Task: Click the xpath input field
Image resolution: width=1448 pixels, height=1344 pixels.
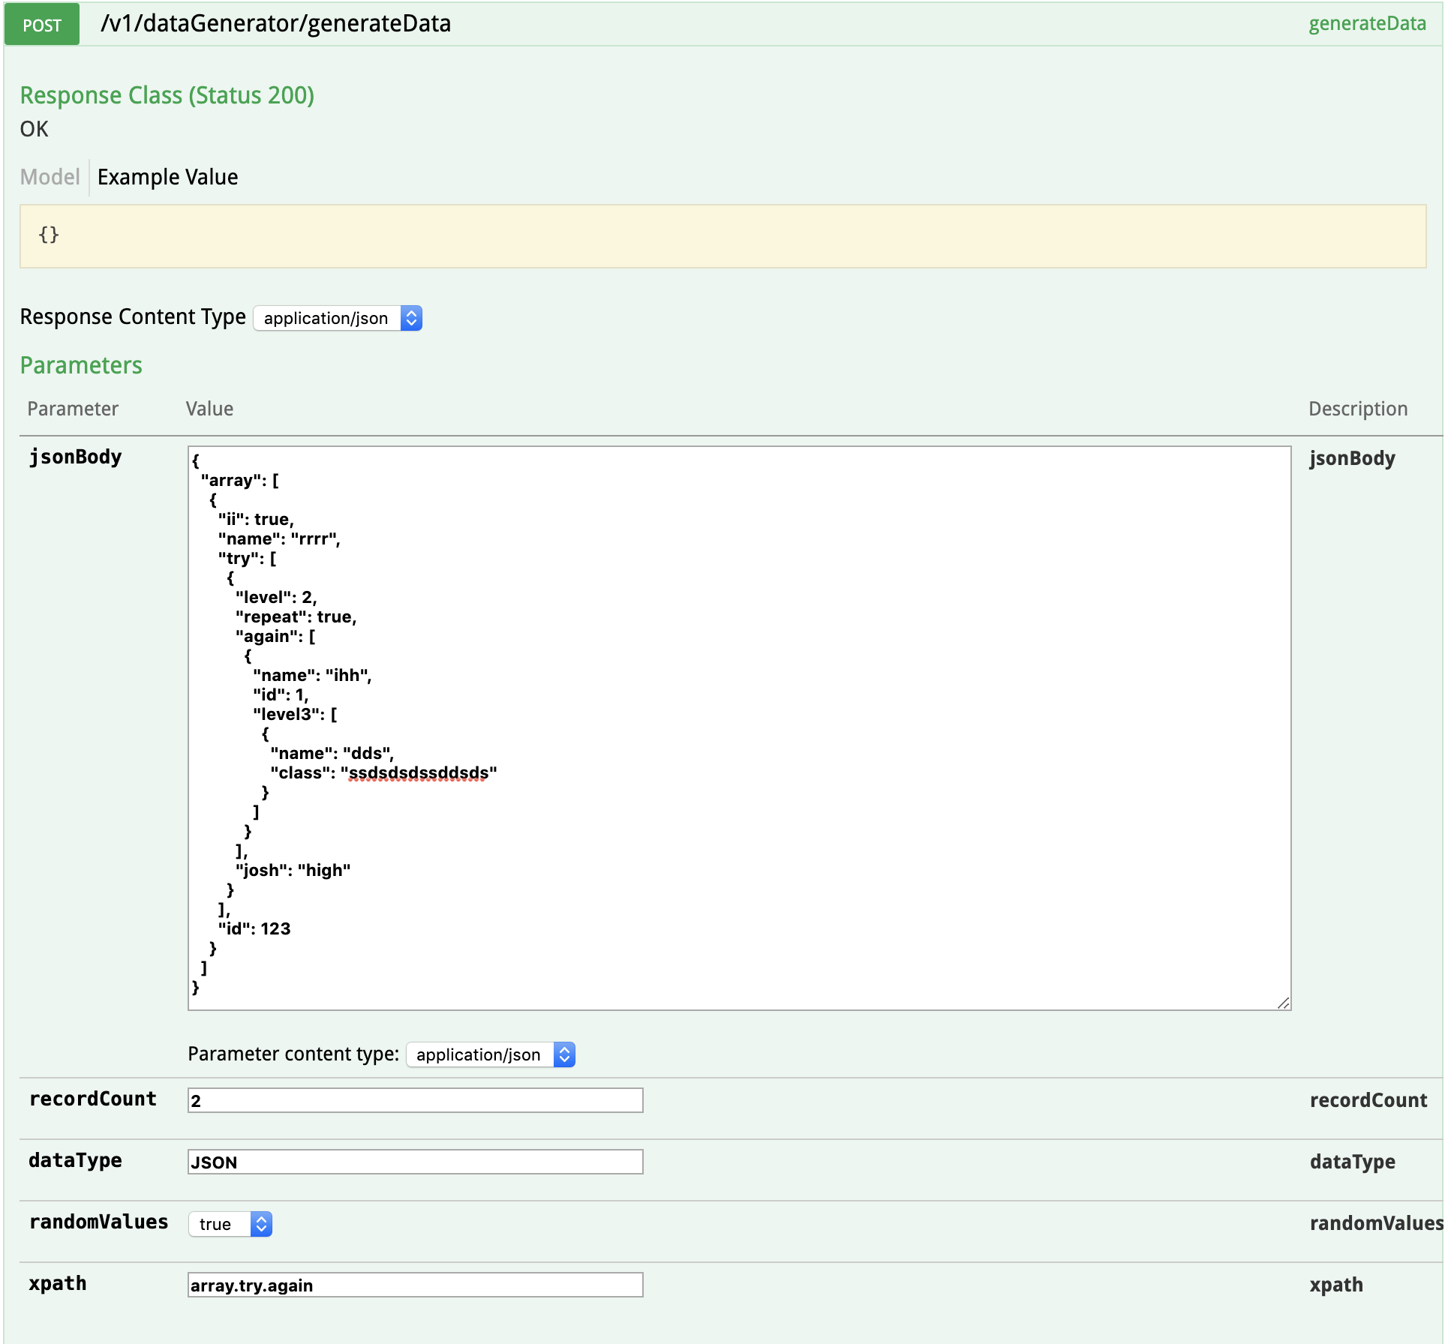Action: (416, 1285)
